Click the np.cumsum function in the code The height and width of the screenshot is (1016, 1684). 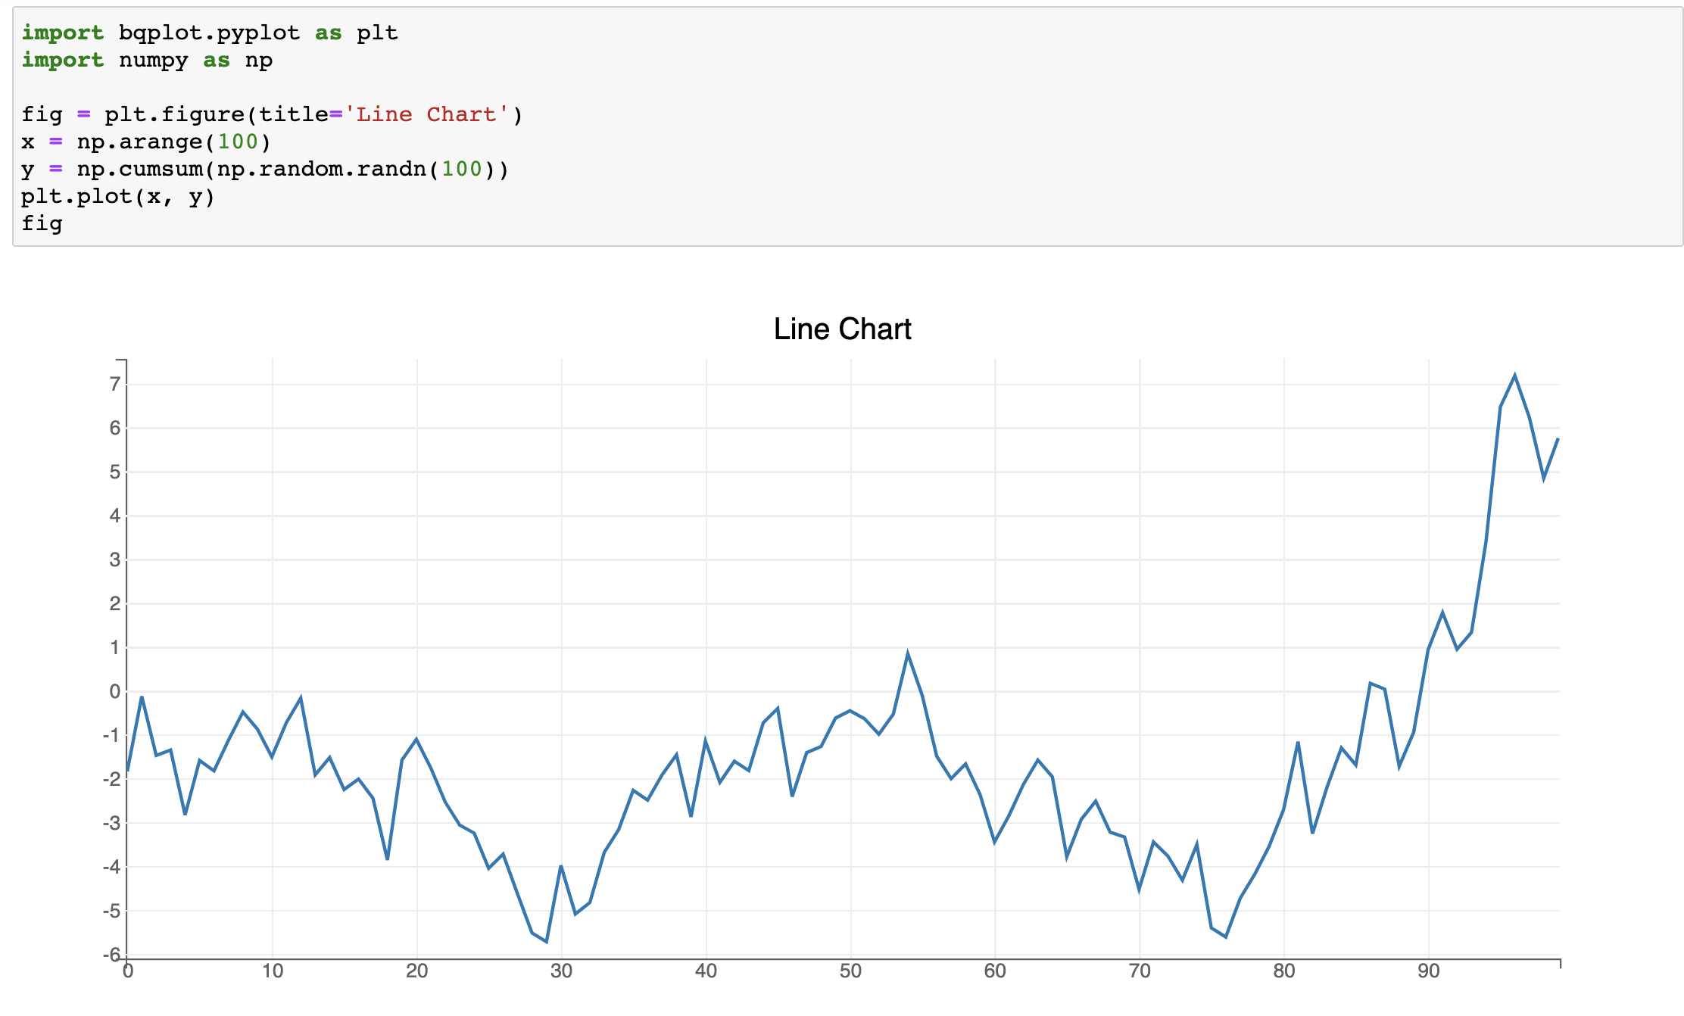click(x=140, y=169)
